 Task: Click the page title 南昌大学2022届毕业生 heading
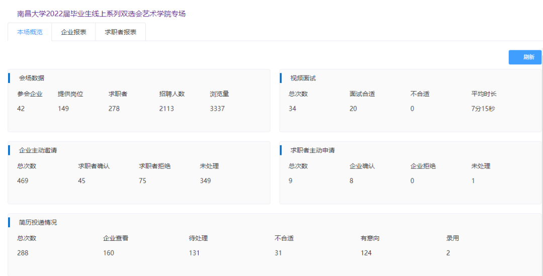tap(101, 14)
